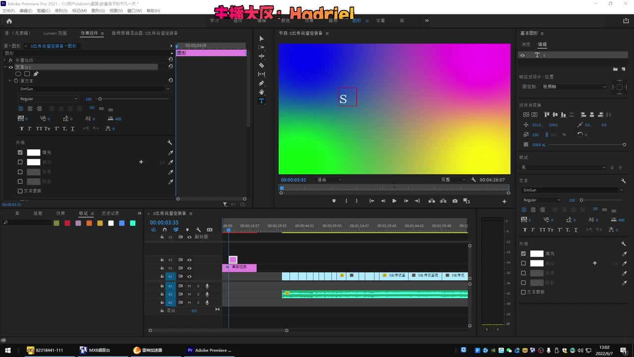Switch to Lumetri Scopes tab
Viewport: 634px width, 357px height.
[55, 33]
